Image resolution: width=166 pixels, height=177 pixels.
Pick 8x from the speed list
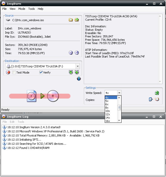111,108
